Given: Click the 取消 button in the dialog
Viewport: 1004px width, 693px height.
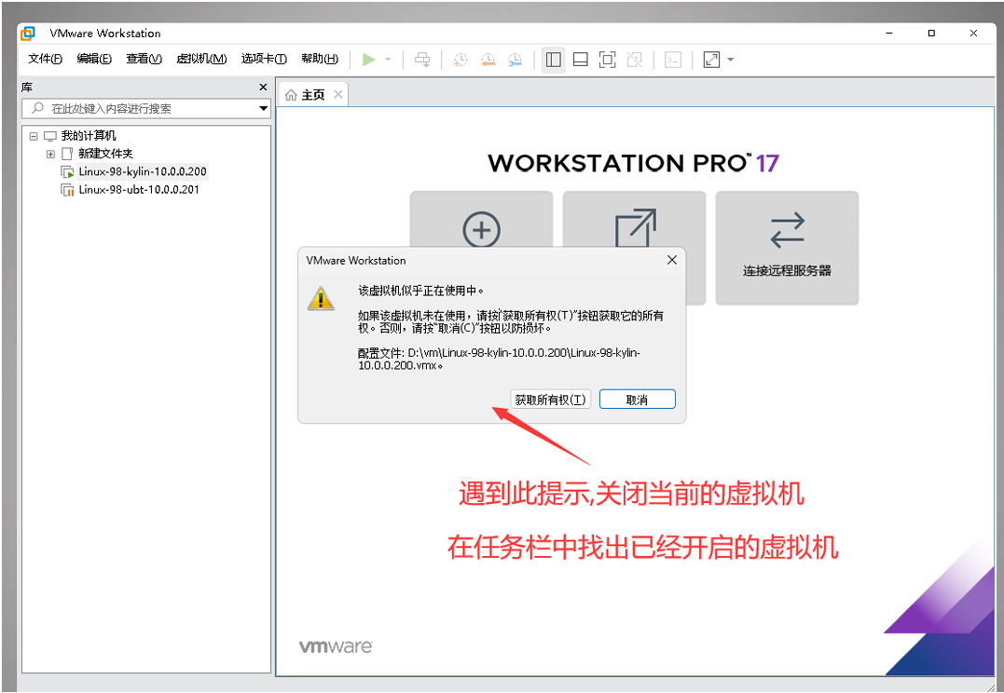Looking at the screenshot, I should [x=637, y=400].
